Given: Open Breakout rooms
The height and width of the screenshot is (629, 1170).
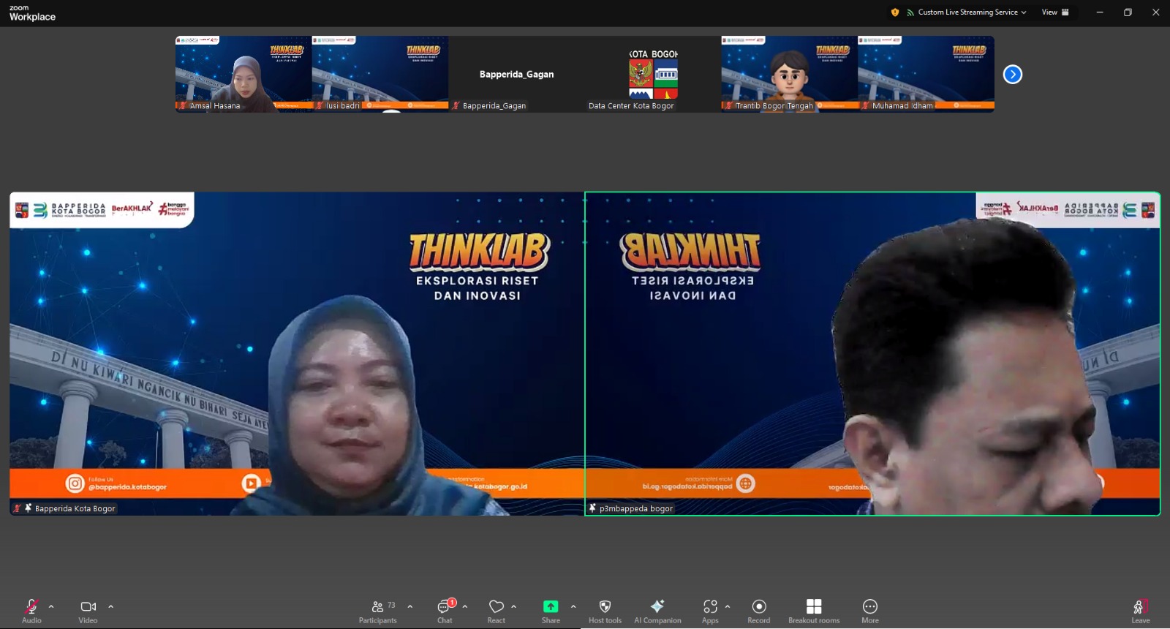Looking at the screenshot, I should [x=814, y=610].
